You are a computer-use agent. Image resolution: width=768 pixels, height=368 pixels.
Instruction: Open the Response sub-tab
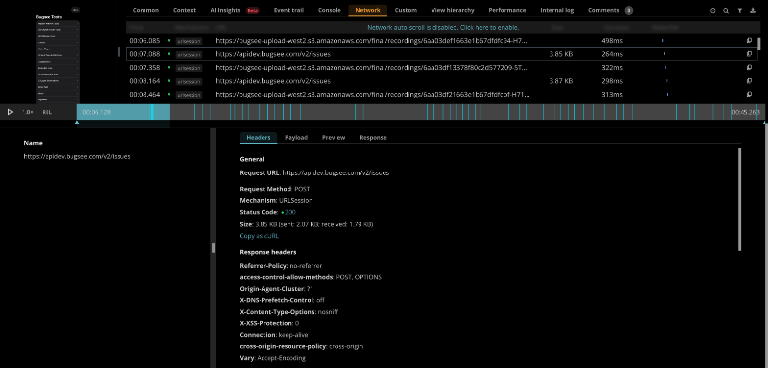click(x=373, y=138)
